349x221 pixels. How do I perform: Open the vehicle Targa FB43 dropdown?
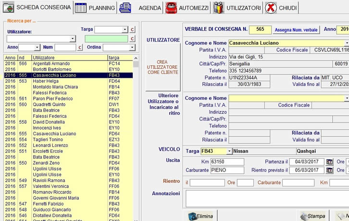229,151
